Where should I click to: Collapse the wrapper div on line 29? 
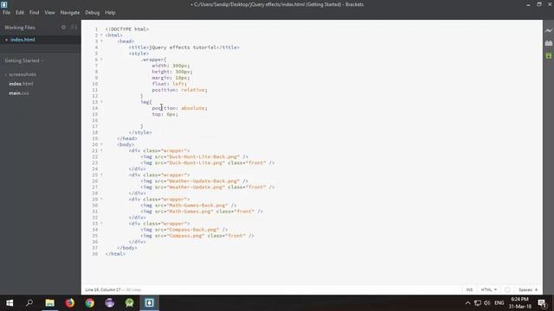tap(101, 200)
